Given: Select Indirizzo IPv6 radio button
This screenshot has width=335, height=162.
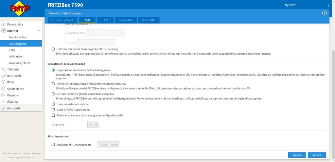Looking at the screenshot, I should pos(66,33).
